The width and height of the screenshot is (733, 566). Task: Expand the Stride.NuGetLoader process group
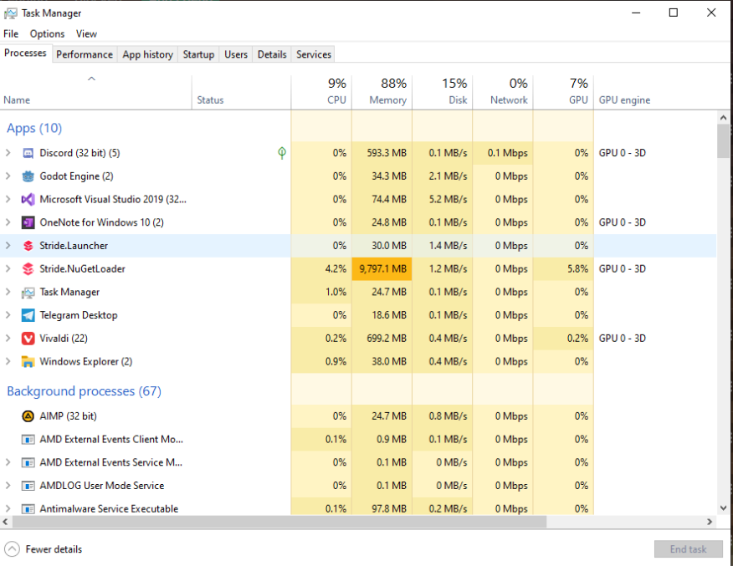pyautogui.click(x=8, y=268)
